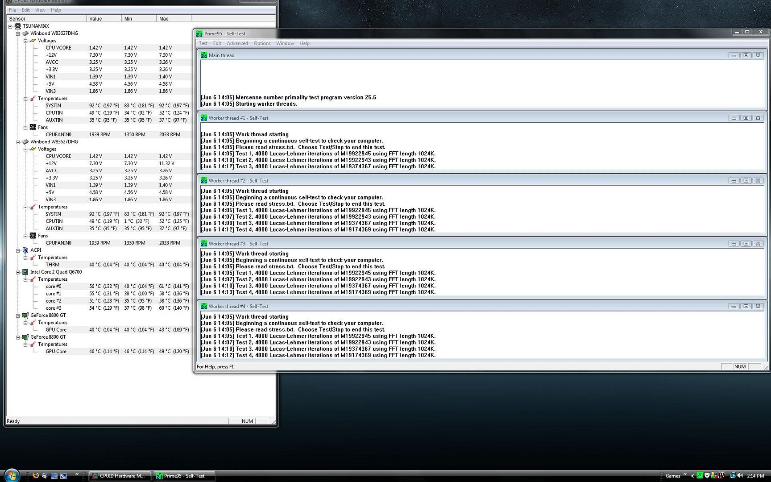This screenshot has height=482, width=771.
Task: Collapse the first GeForce 8800 GT node
Action: pyautogui.click(x=18, y=316)
